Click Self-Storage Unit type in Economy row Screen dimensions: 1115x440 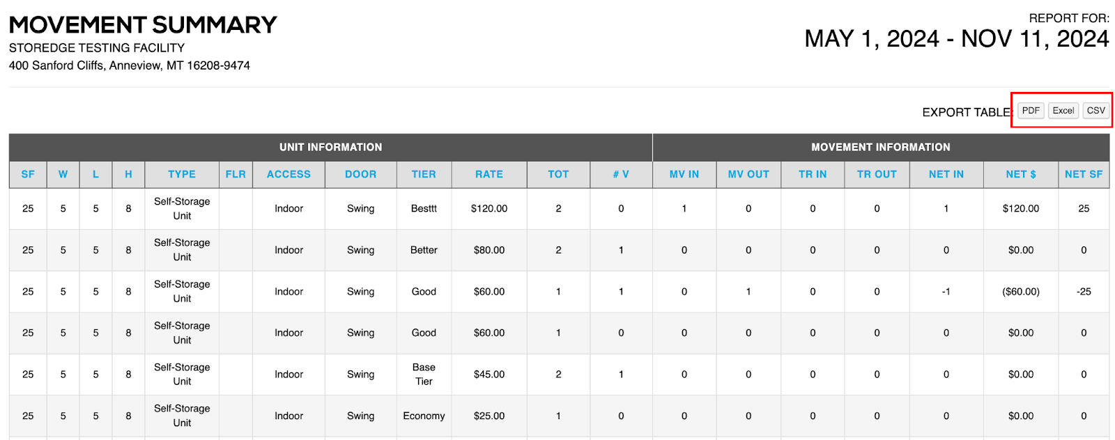182,416
